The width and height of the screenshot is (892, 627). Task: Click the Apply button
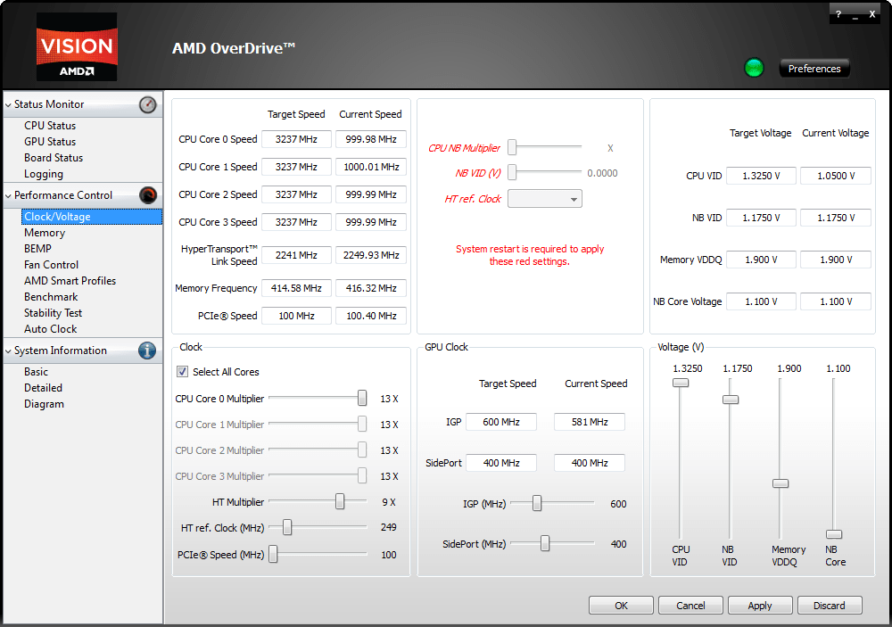[760, 606]
